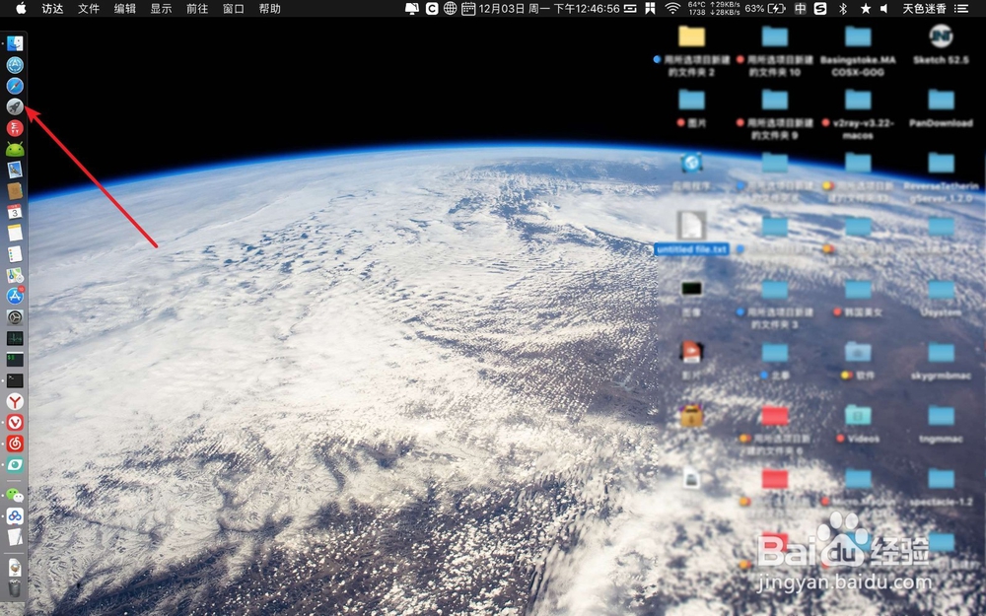Screen dimensions: 986x616
Task: Select the Videos folder on desktop
Action: 858,424
